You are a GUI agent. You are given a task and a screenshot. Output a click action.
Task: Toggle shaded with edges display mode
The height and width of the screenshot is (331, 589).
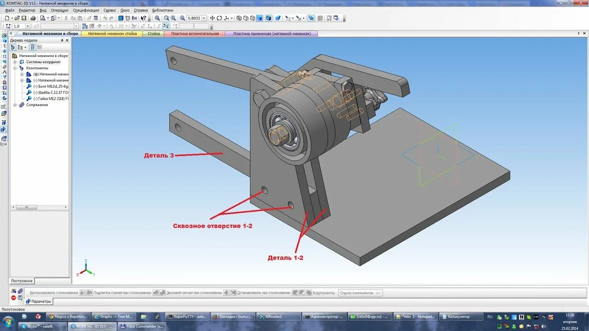268,18
